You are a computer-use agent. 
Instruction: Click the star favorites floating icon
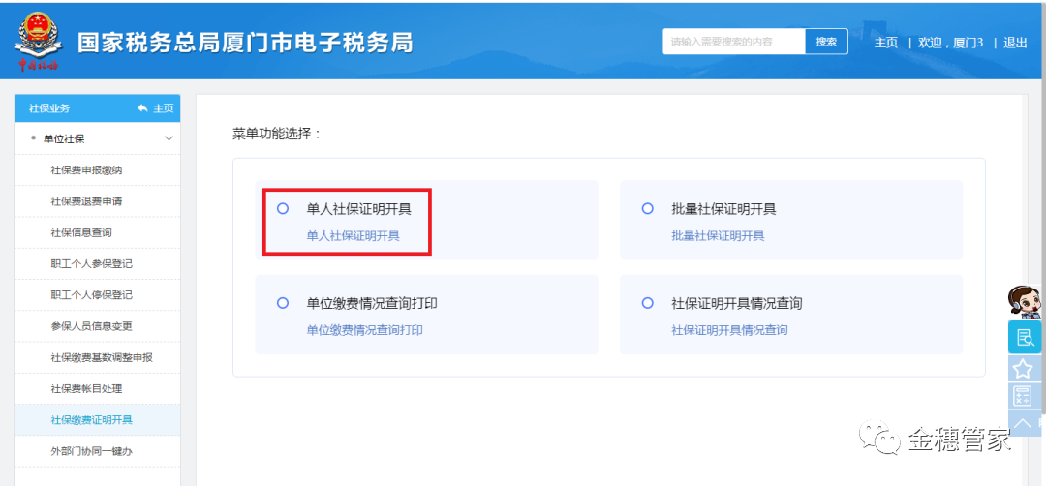tap(1022, 368)
